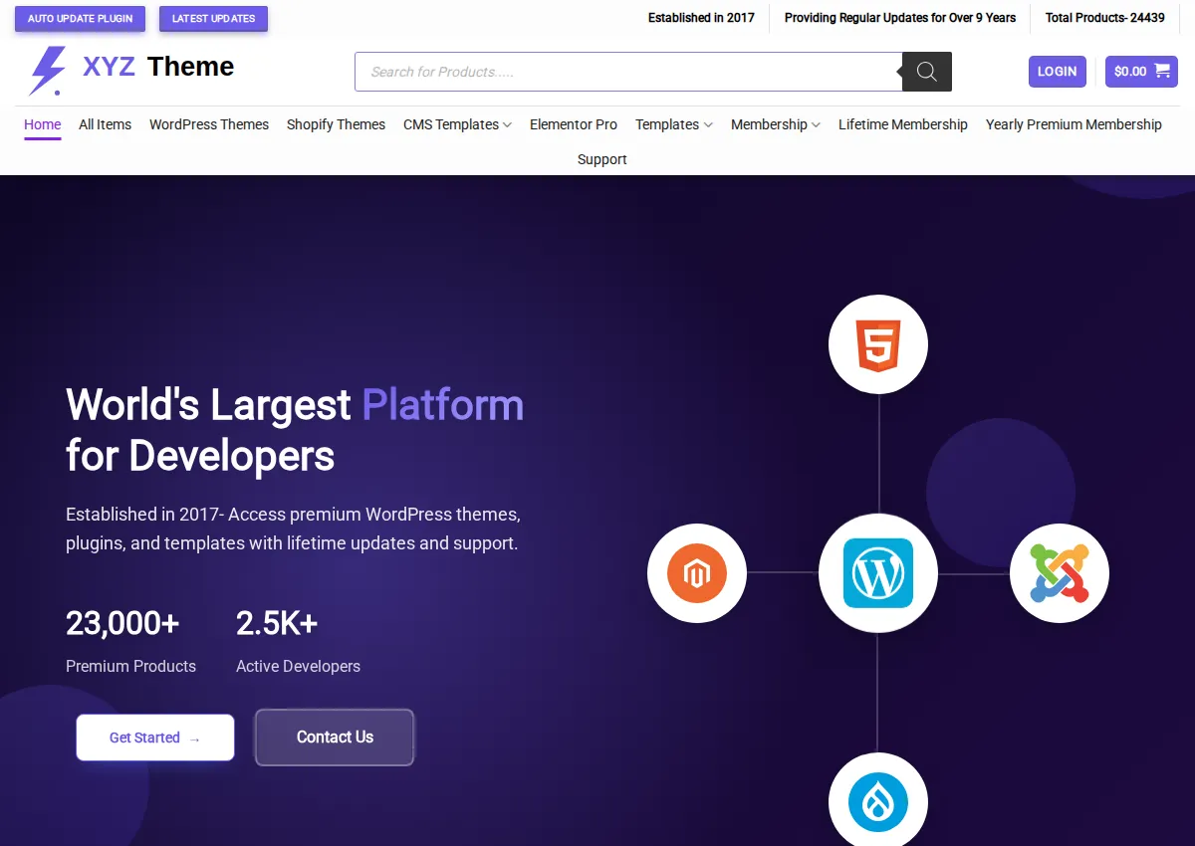
Task: Open the Support menu item
Action: pos(602,159)
